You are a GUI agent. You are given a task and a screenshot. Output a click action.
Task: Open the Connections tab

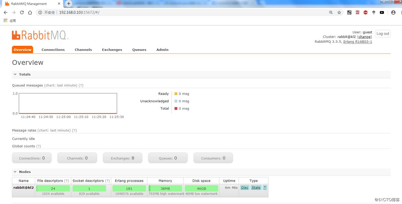53,50
